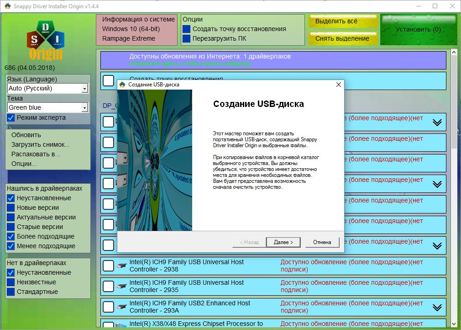
Task: Click update status text of the 2935 row
Action: tap(351, 287)
